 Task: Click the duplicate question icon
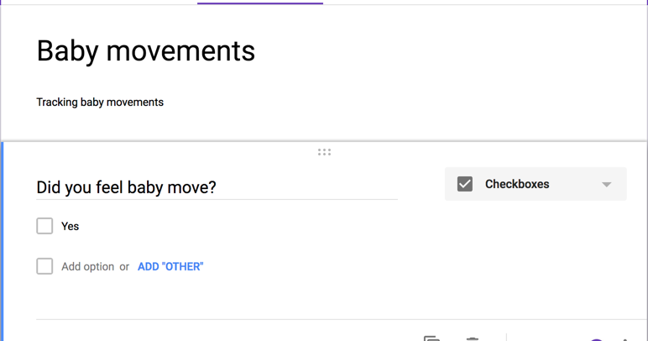pos(432,338)
